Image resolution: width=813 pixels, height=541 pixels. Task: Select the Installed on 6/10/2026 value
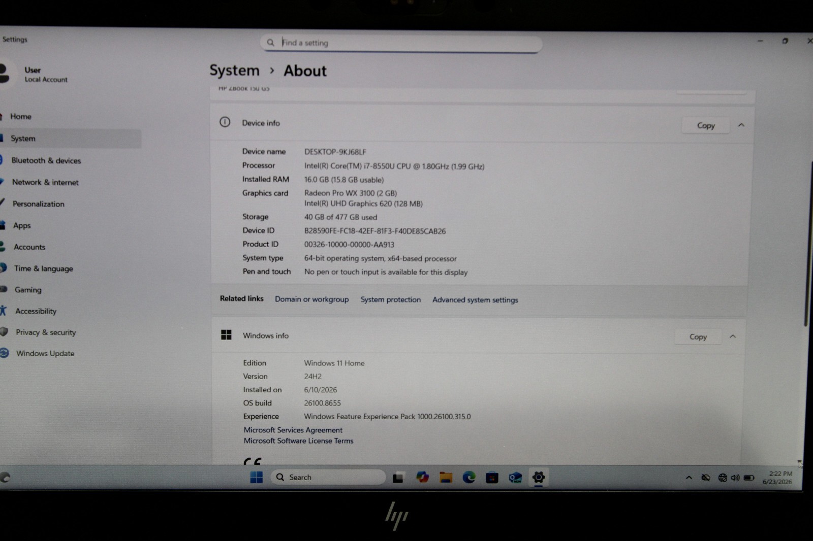point(321,390)
